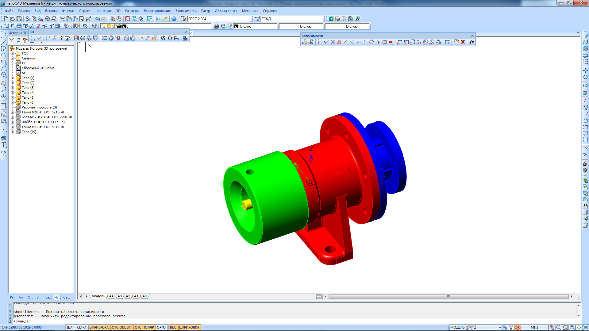Click the New document icon

(6, 19)
